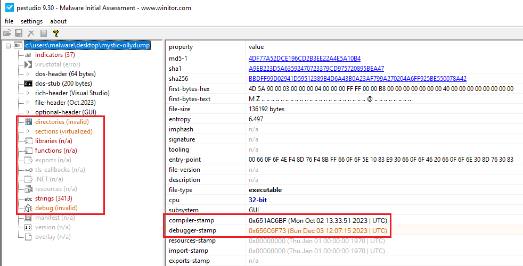Viewport: 523px width, 266px height.
Task: Open the md5 hash link
Action: 305,59
